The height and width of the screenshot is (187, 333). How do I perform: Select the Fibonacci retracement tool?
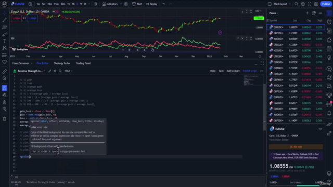pos(5,27)
